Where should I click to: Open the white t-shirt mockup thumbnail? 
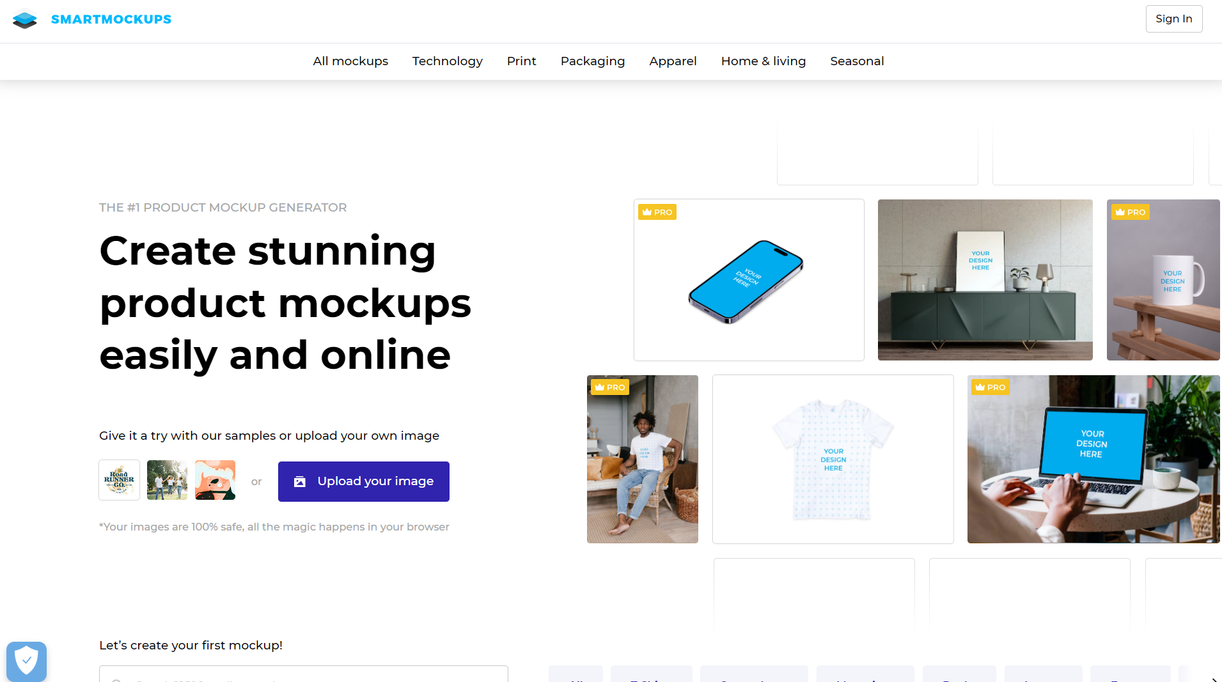(833, 459)
